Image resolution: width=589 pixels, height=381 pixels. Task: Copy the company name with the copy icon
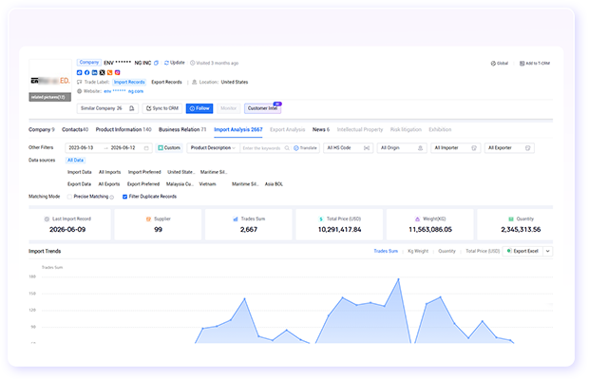[x=156, y=63]
